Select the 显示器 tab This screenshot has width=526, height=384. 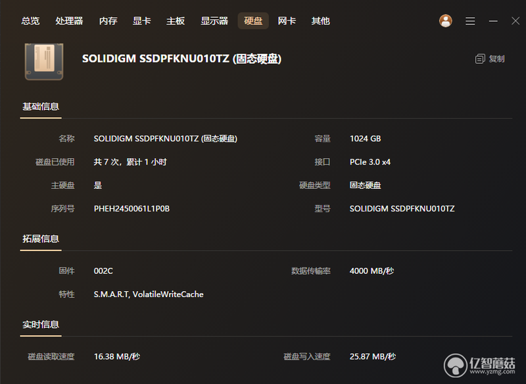pyautogui.click(x=214, y=21)
